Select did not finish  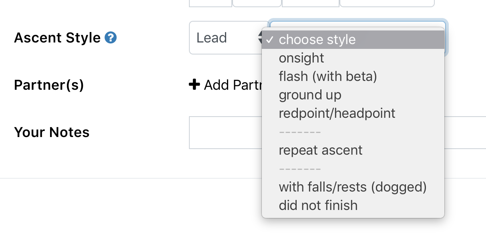[x=318, y=205]
